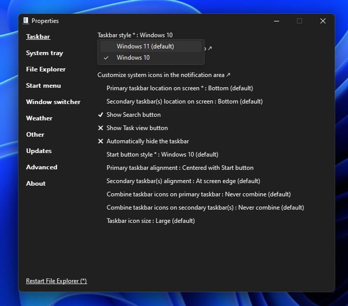
Task: Select the Window switcher section
Action: tap(53, 102)
